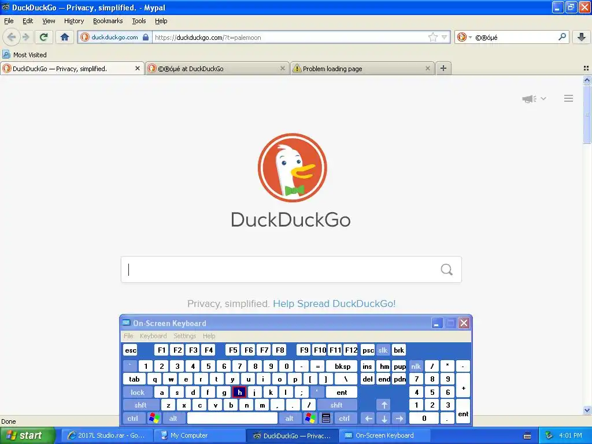Open 2017L Studio.rar taskbar item
The width and height of the screenshot is (592, 444).
tap(107, 436)
